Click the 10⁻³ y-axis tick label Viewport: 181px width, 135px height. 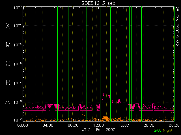tap(18, 8)
